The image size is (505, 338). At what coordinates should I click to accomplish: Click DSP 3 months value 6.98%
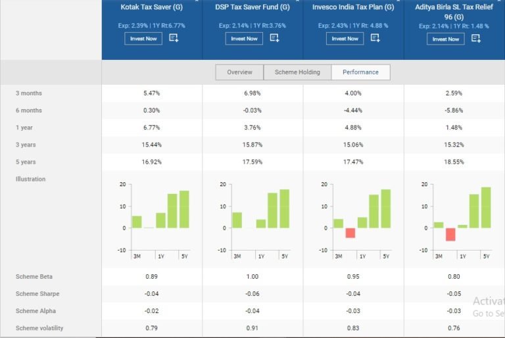[252, 93]
